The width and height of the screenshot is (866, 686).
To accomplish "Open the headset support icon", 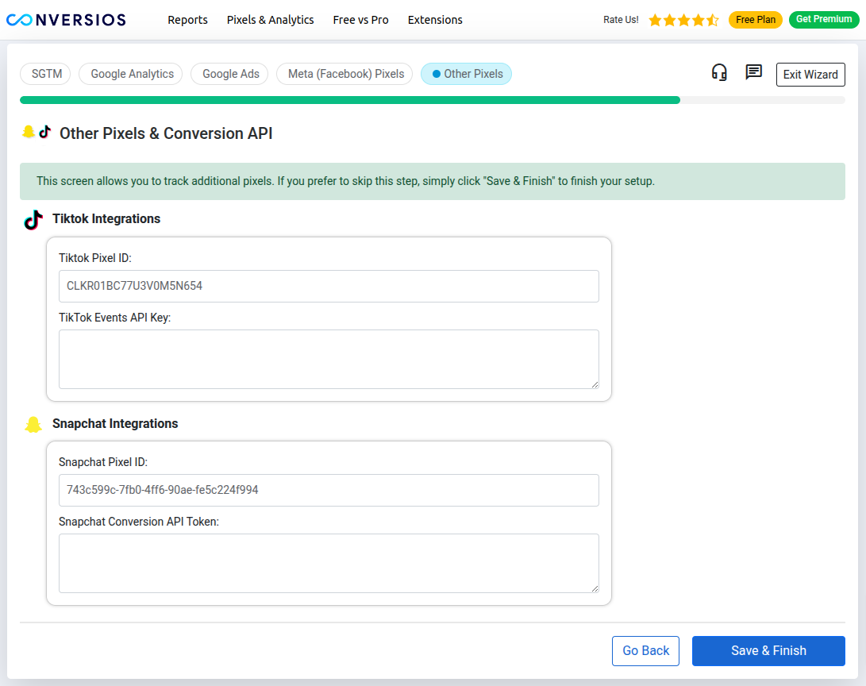I will (719, 72).
